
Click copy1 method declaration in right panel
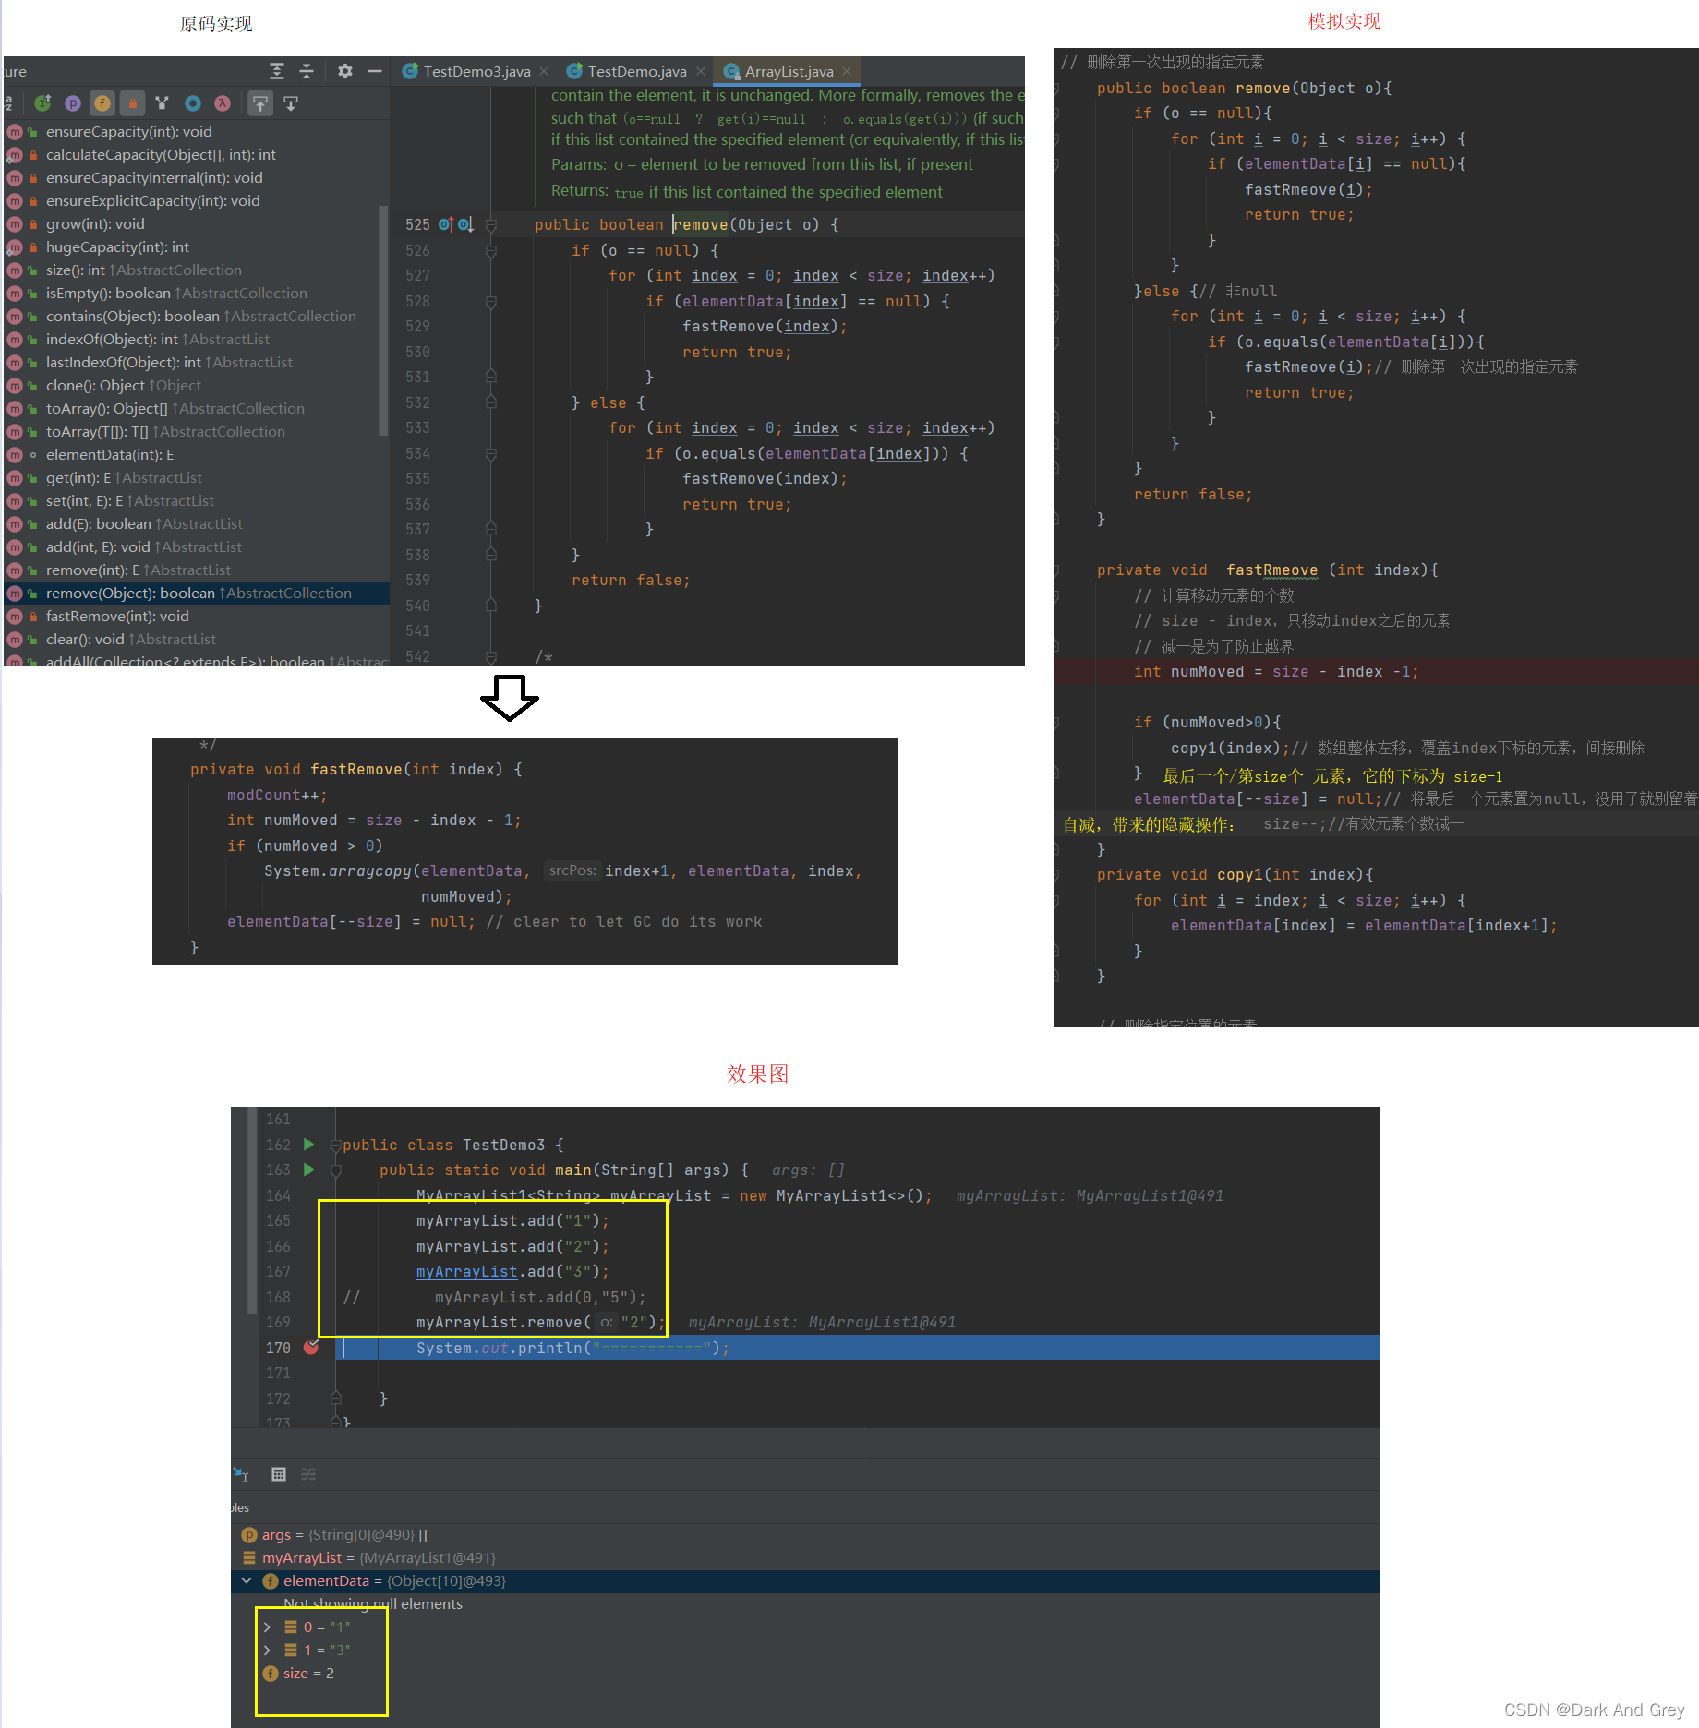(x=1239, y=875)
